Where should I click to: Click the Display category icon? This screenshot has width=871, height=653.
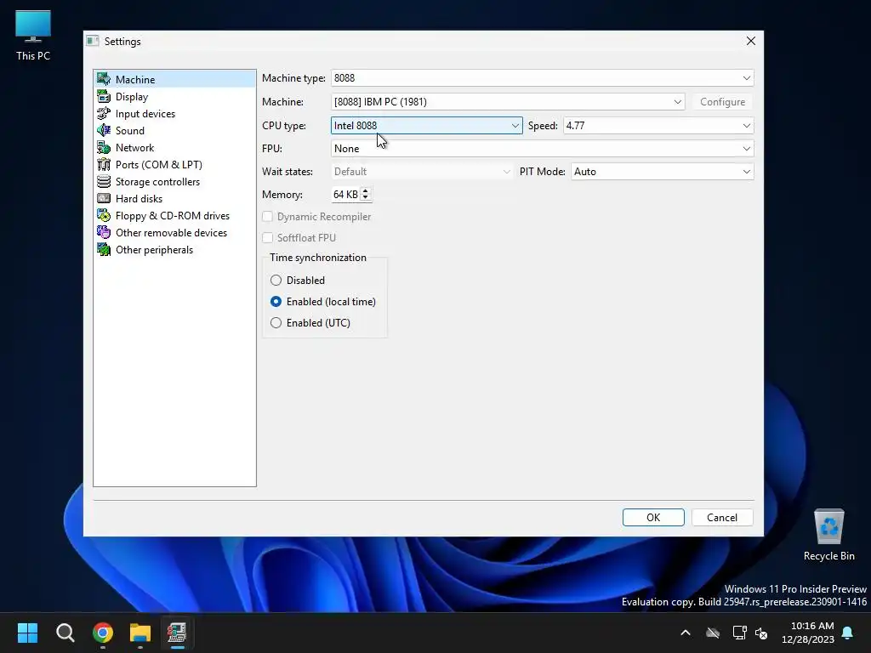(x=103, y=96)
